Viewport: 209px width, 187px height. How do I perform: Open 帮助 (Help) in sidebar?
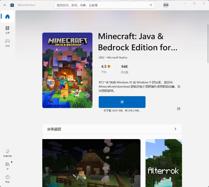[x=8, y=179]
